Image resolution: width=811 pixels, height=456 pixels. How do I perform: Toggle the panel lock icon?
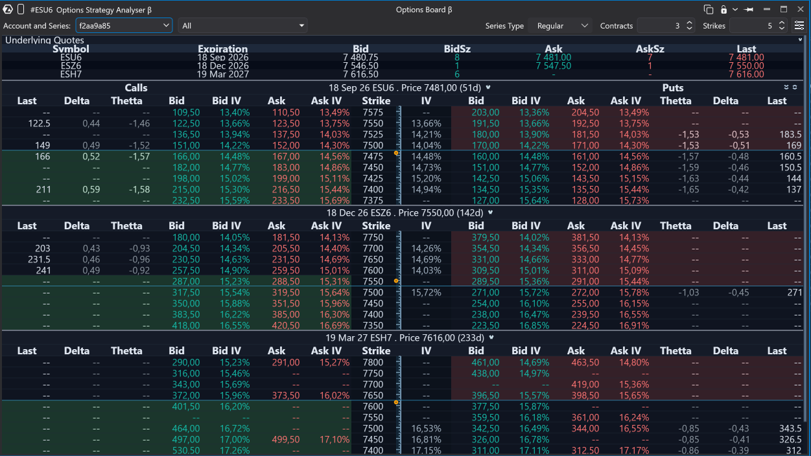pos(723,10)
